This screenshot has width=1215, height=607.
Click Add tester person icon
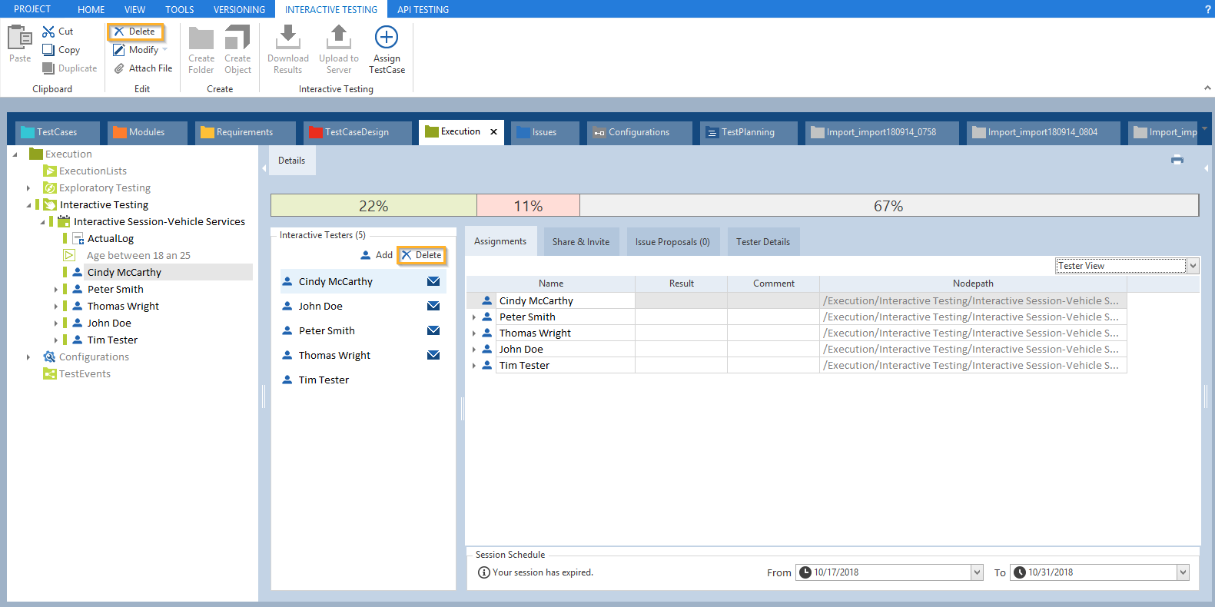pos(366,255)
